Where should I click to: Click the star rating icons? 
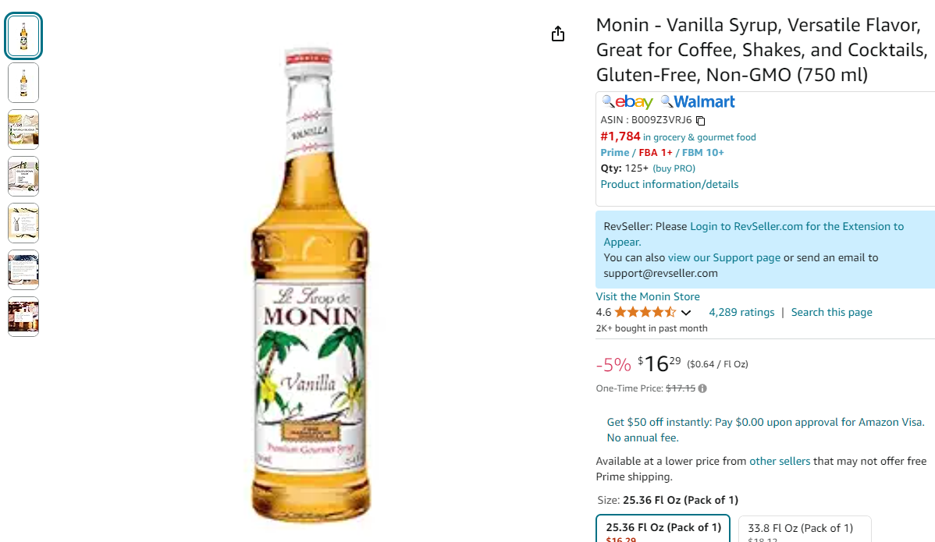[645, 312]
